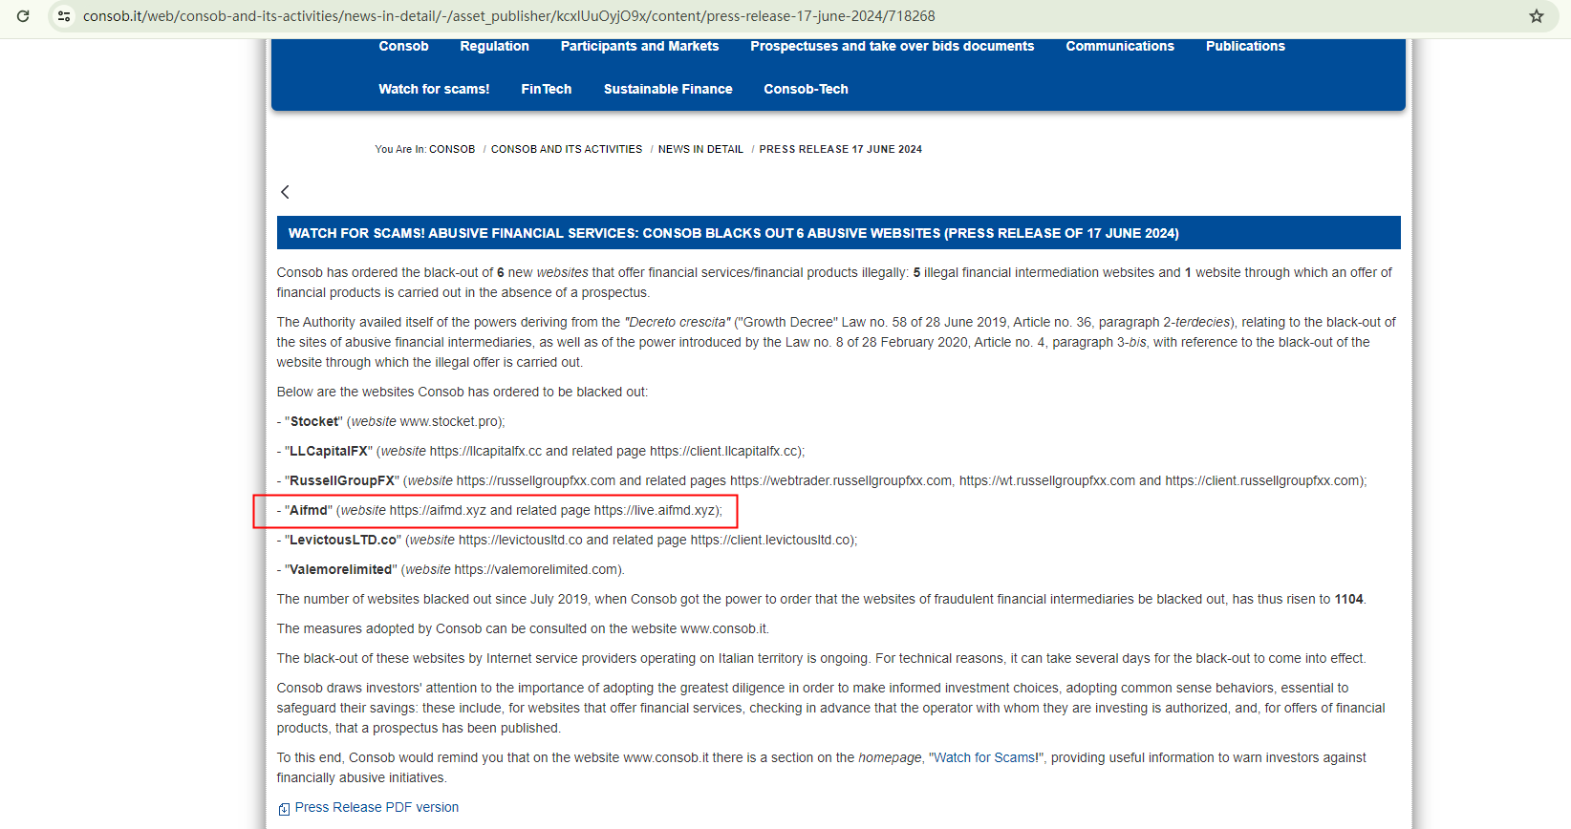Screen dimensions: 1571x829
Task: Open the Publications menu
Action: coord(1245,46)
